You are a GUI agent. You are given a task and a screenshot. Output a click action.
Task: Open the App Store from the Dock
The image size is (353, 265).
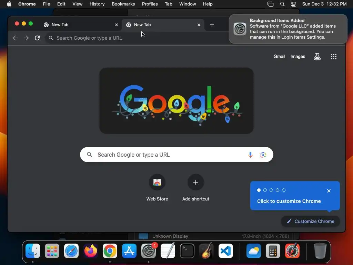pos(129,251)
